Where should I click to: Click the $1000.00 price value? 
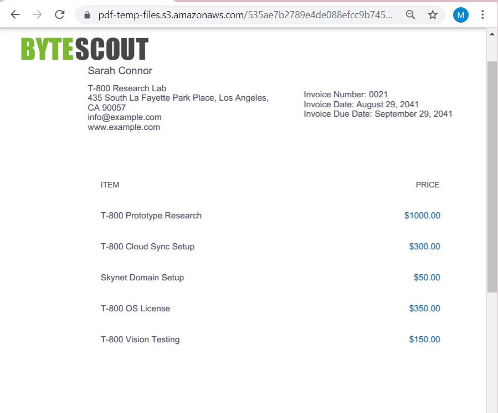[x=422, y=216]
